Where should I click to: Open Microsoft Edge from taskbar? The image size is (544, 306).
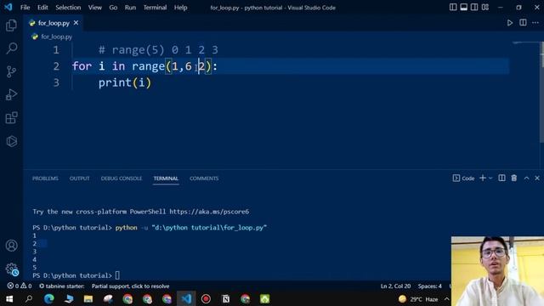coord(49,298)
